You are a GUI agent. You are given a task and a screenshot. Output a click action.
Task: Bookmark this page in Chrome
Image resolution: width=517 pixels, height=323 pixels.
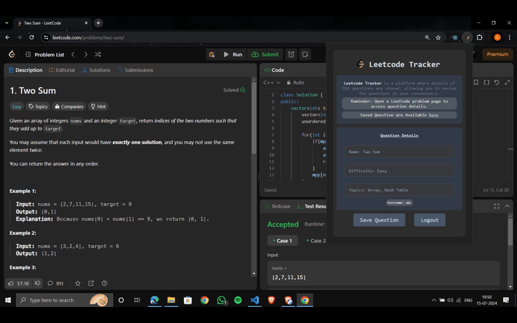(x=438, y=38)
